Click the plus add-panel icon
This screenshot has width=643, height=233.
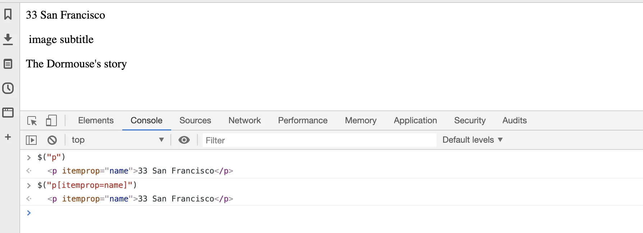(8, 137)
